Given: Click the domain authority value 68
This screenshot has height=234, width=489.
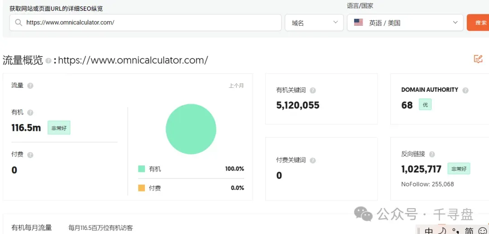Looking at the screenshot, I should 407,105.
